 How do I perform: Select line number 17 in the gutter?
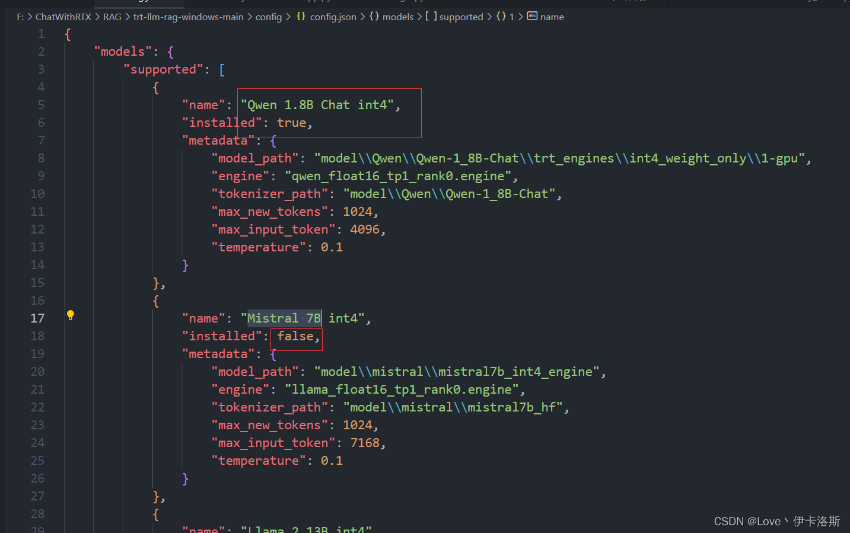[x=37, y=318]
